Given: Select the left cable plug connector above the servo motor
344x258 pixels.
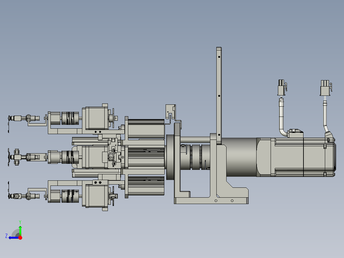Looking at the screenshot, I should pos(282,87).
